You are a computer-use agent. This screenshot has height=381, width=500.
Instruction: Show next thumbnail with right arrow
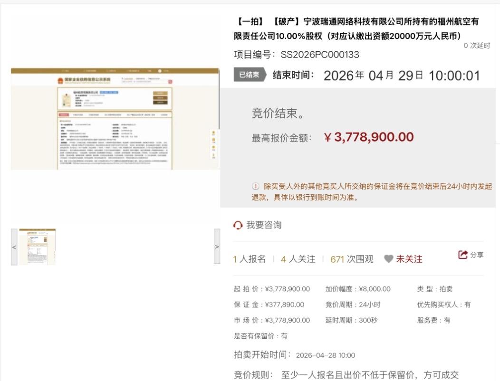coord(217,246)
